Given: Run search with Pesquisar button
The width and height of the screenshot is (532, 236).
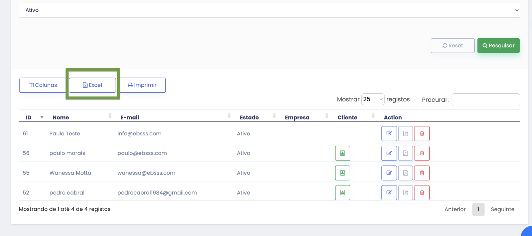Looking at the screenshot, I should [498, 46].
